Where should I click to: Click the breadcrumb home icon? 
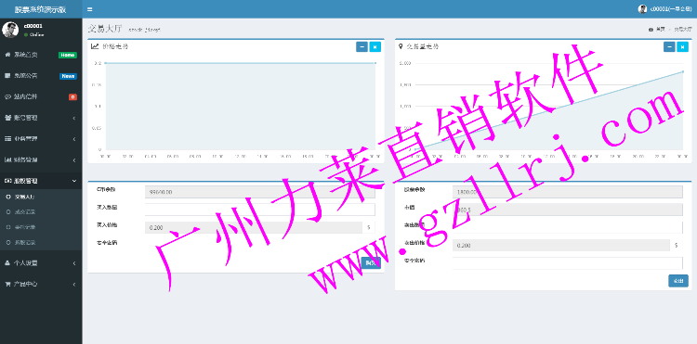point(651,30)
